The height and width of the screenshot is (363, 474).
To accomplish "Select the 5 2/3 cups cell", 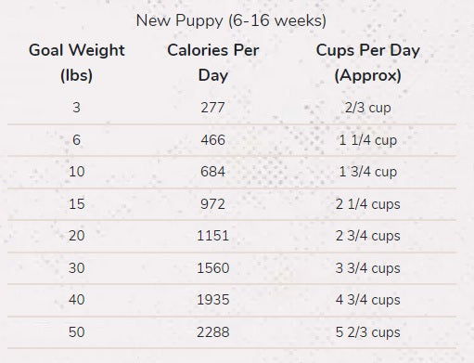I will pyautogui.click(x=368, y=332).
